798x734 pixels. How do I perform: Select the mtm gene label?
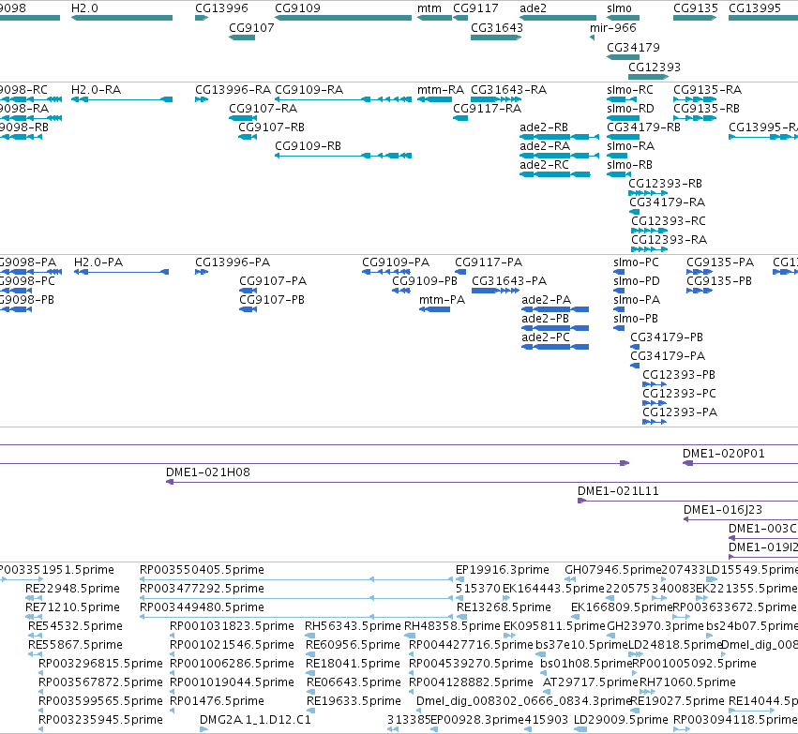pyautogui.click(x=429, y=8)
